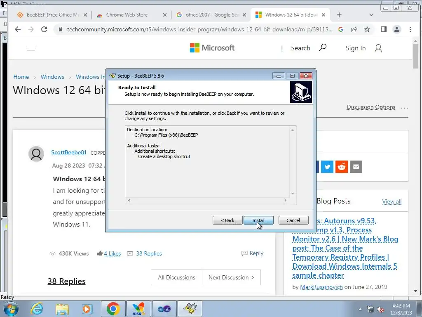The image size is (422, 317).
Task: Click View all blog posts
Action: click(x=392, y=201)
